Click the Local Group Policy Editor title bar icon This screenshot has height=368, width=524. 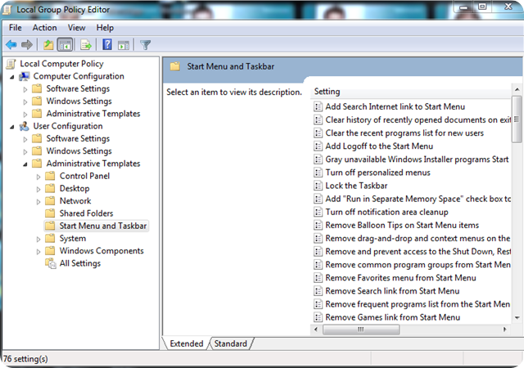click(x=7, y=10)
